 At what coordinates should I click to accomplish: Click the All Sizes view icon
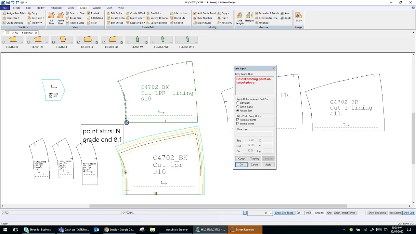click(x=51, y=18)
